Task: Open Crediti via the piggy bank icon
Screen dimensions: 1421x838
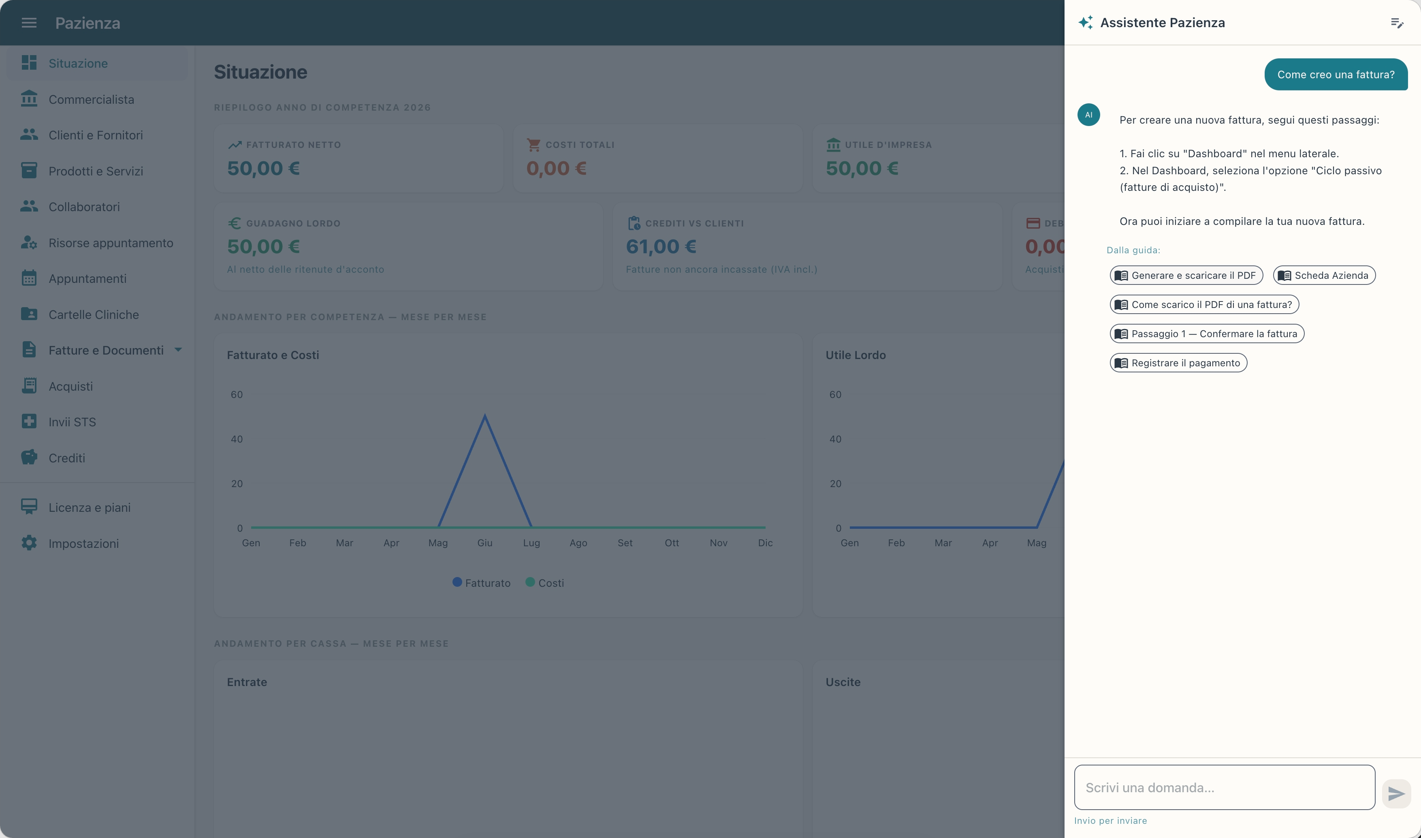Action: tap(29, 457)
